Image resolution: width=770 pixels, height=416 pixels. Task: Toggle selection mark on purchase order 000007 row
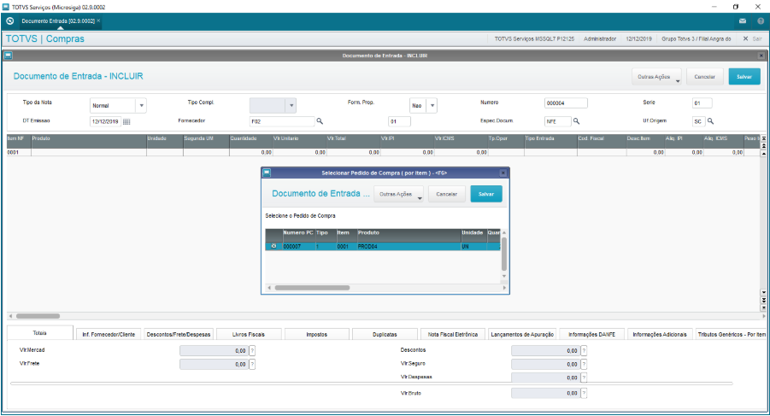[273, 246]
